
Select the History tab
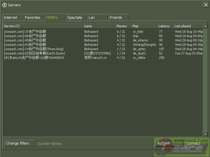point(55,17)
